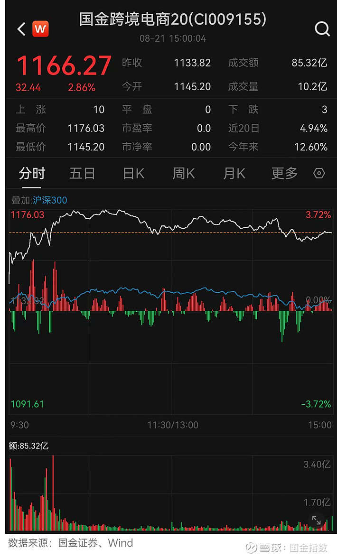Open the 周K chart tab
The image size is (337, 558).
coord(184,174)
